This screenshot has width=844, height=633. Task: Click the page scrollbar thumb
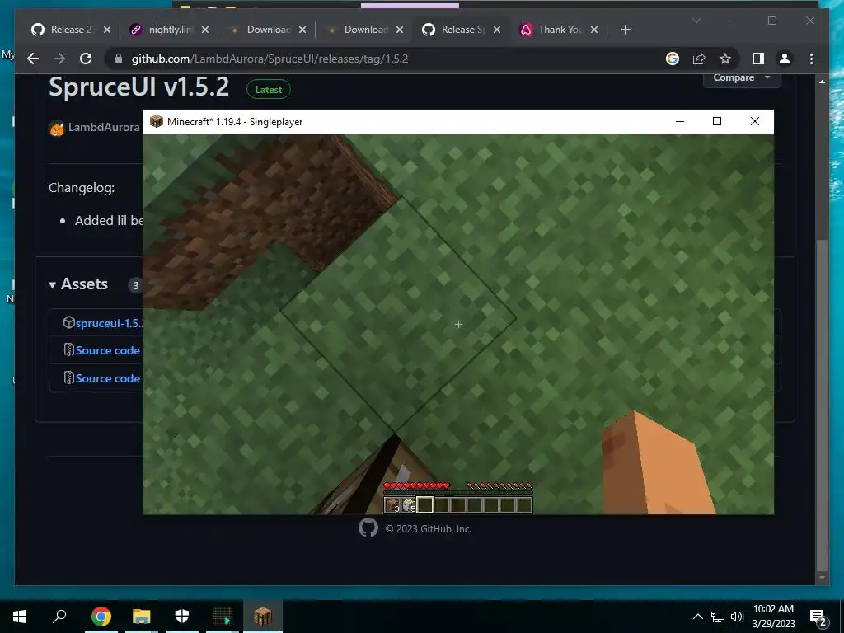[822, 404]
